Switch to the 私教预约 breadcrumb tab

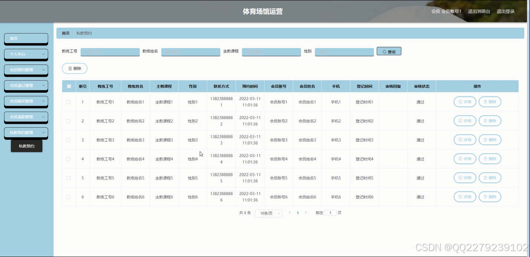tap(84, 33)
